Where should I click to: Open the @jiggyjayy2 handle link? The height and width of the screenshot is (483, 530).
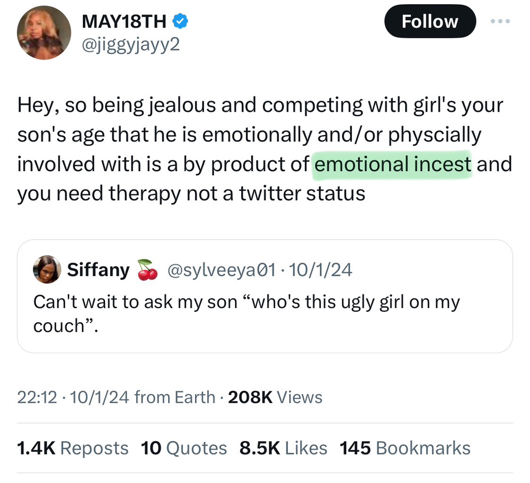pos(131,45)
